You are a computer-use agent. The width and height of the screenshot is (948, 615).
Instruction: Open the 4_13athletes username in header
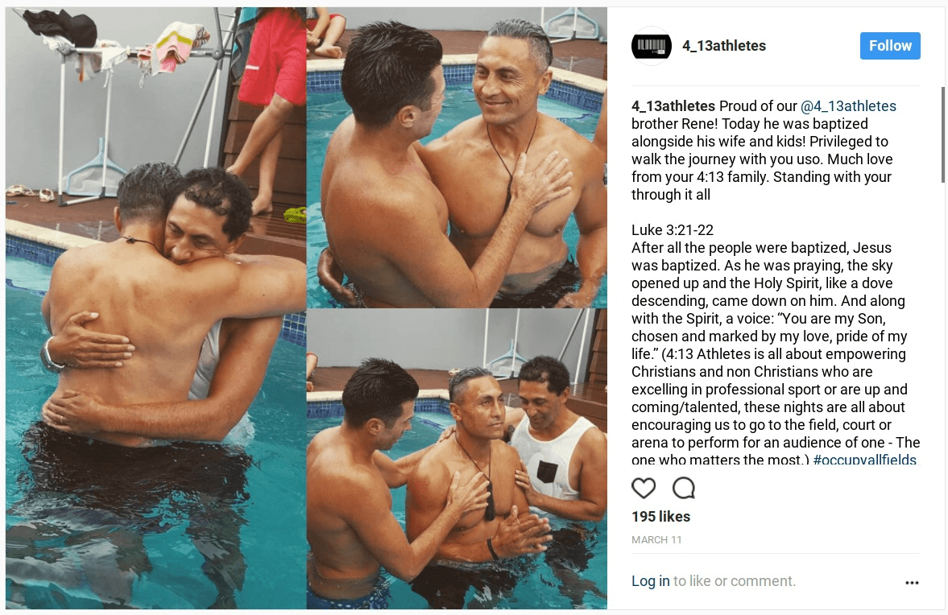(724, 46)
